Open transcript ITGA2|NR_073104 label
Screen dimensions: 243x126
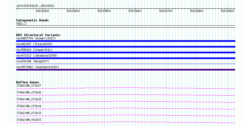coord(29,106)
